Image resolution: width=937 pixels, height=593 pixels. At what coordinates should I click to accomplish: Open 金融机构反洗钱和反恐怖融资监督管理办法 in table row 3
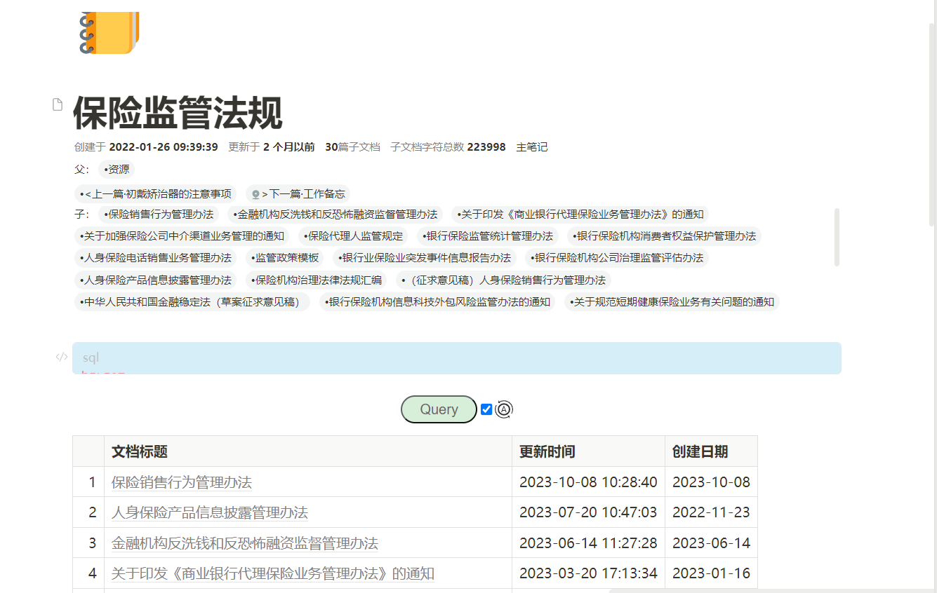pos(244,543)
